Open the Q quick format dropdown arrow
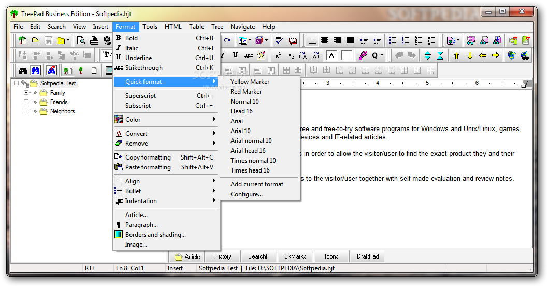The height and width of the screenshot is (287, 548). pos(382,55)
